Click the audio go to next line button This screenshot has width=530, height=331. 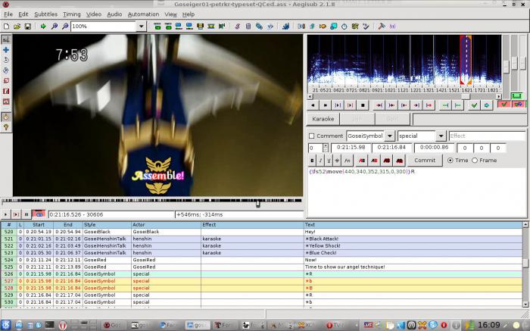[x=325, y=105]
